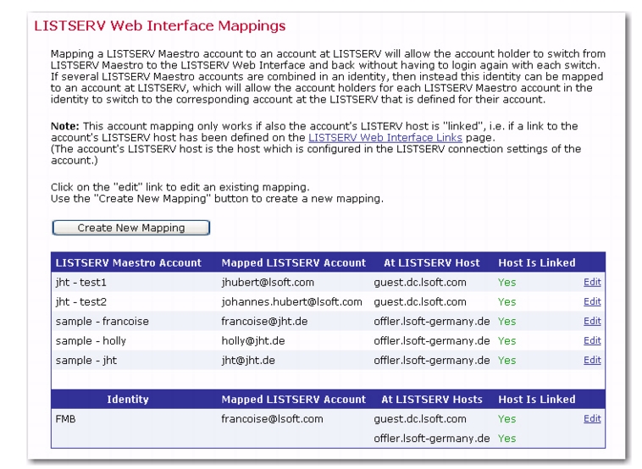Select the FMB identity cell
Screen dimensions: 642x469
coord(65,419)
